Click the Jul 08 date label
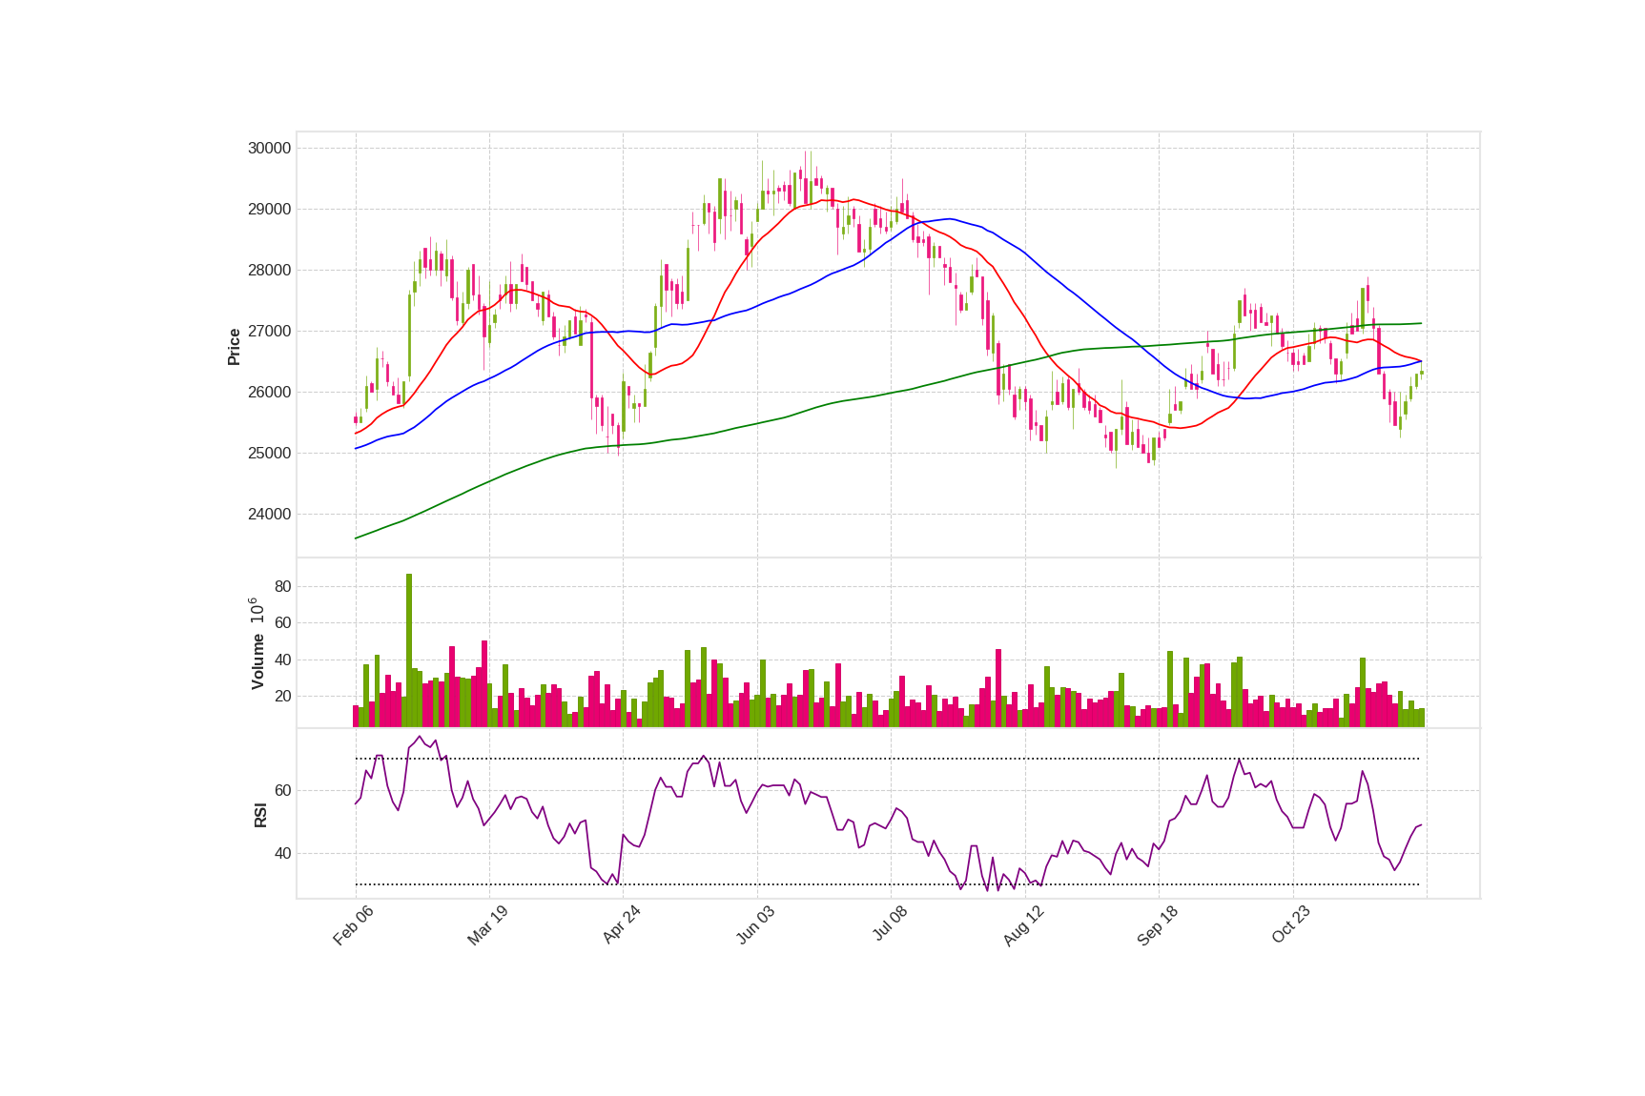Screen dimensions: 1645x1096 [890, 924]
